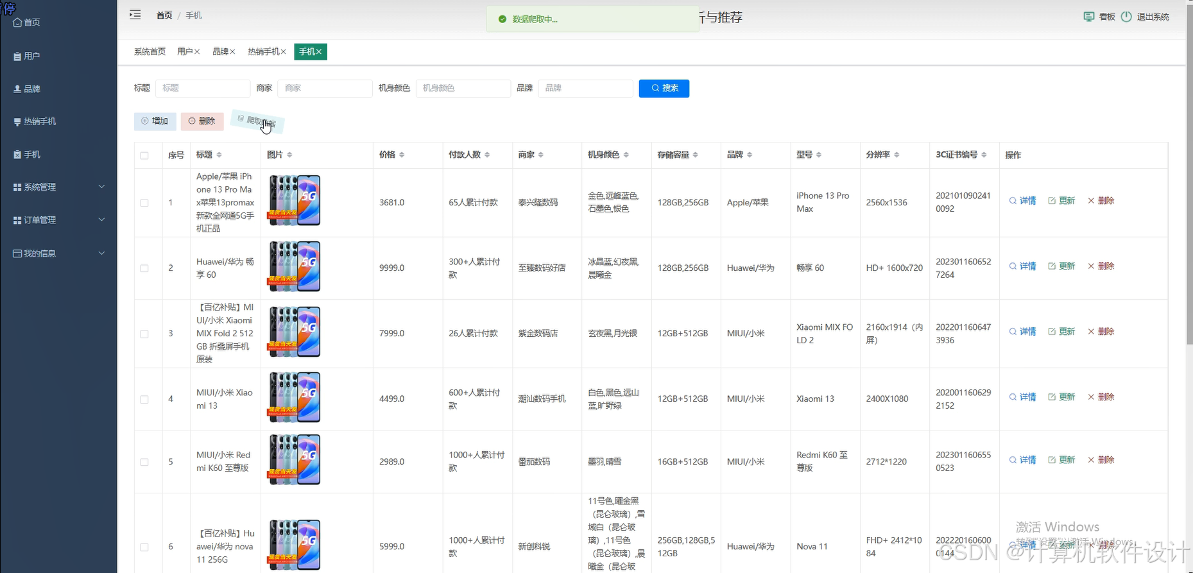Expand the 系统管理 sidebar menu

[58, 187]
